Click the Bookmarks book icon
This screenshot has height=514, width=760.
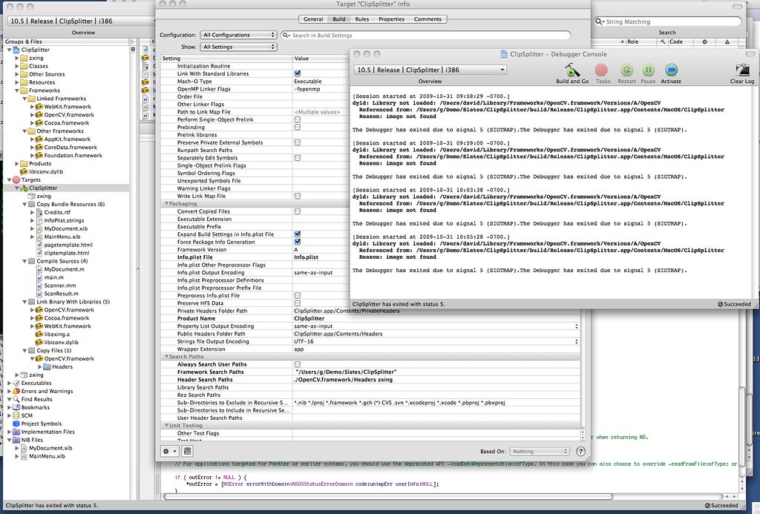(x=16, y=407)
